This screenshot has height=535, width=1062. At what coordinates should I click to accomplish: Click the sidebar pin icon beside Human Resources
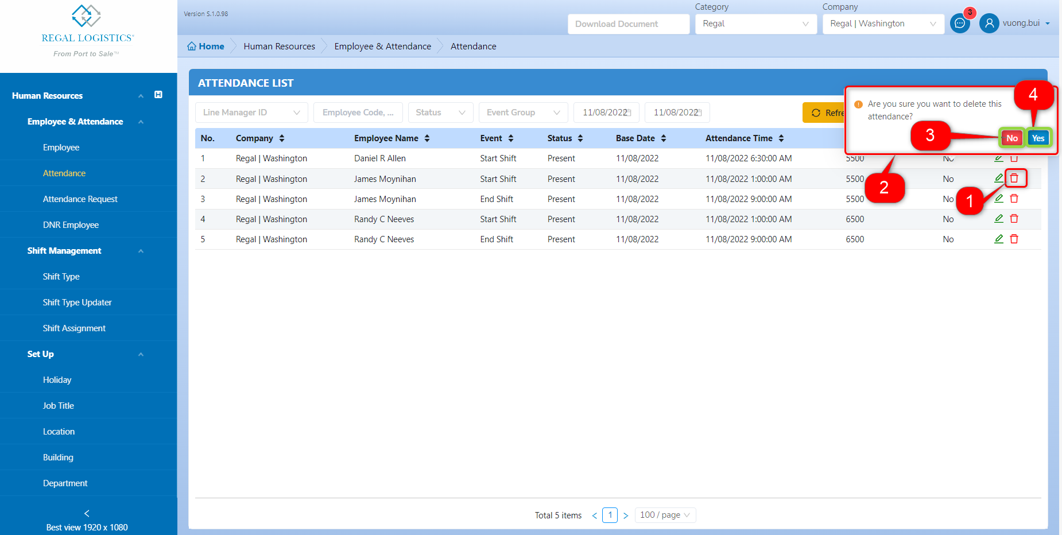[158, 95]
